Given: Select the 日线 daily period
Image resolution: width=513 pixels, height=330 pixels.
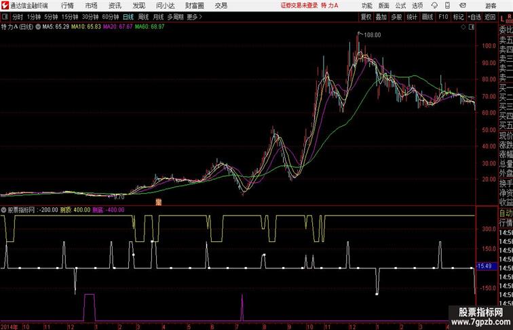Looking at the screenshot, I should (128, 17).
